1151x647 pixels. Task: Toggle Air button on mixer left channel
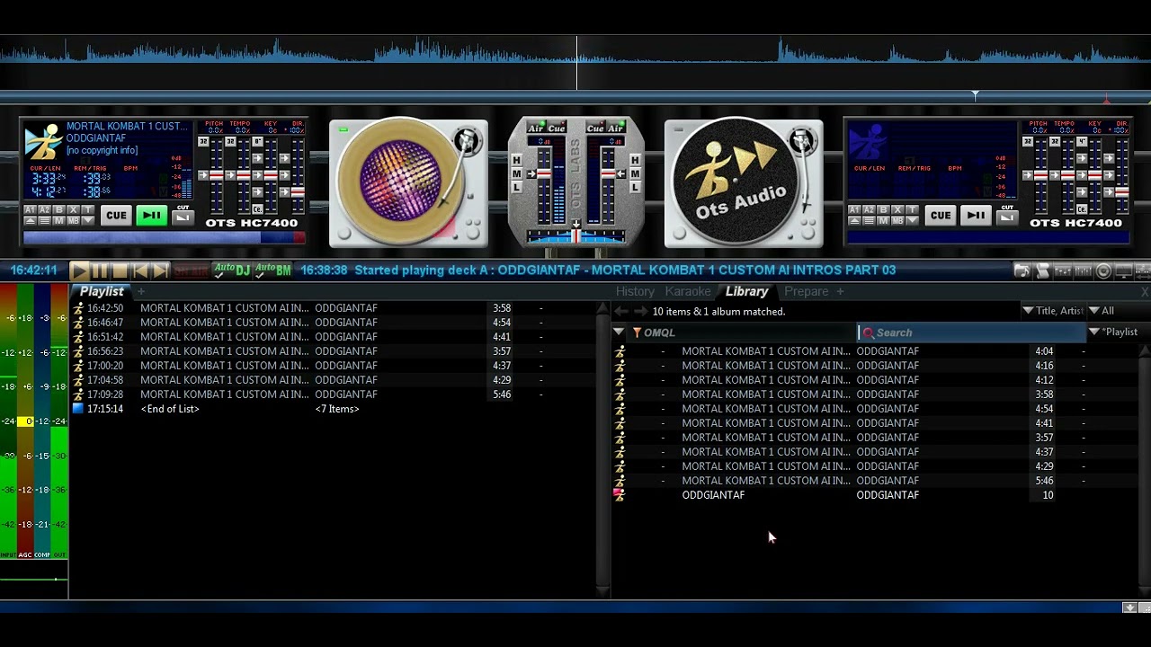tap(536, 128)
